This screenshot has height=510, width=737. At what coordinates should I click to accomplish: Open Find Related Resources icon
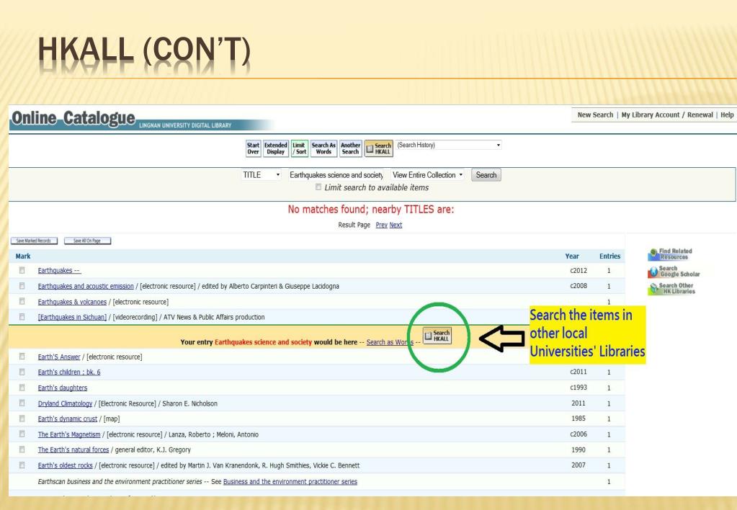tap(670, 254)
